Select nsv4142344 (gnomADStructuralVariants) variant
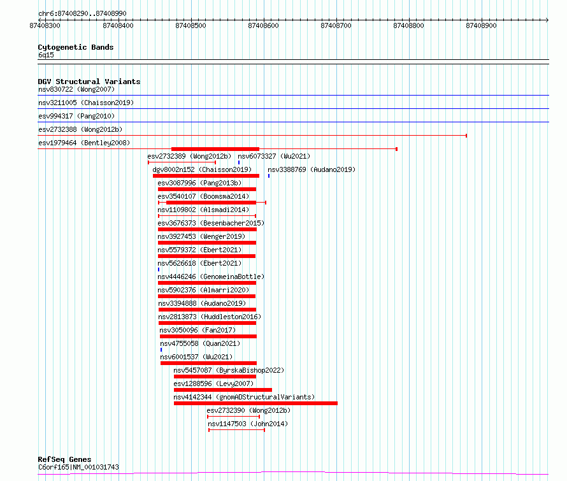Image resolution: width=567 pixels, height=481 pixels. (x=244, y=397)
